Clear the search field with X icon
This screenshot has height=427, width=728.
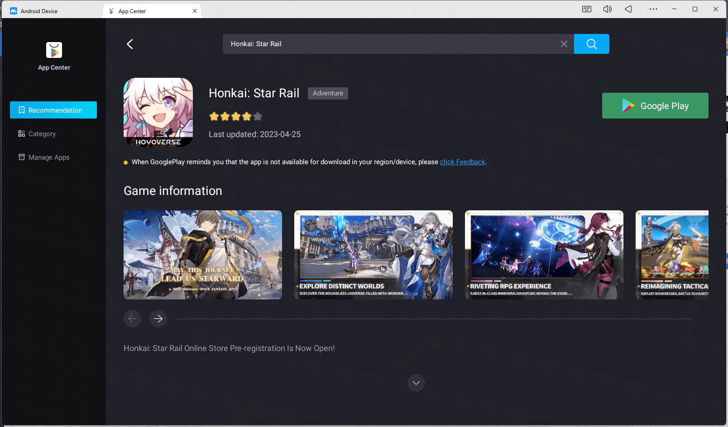(x=564, y=44)
